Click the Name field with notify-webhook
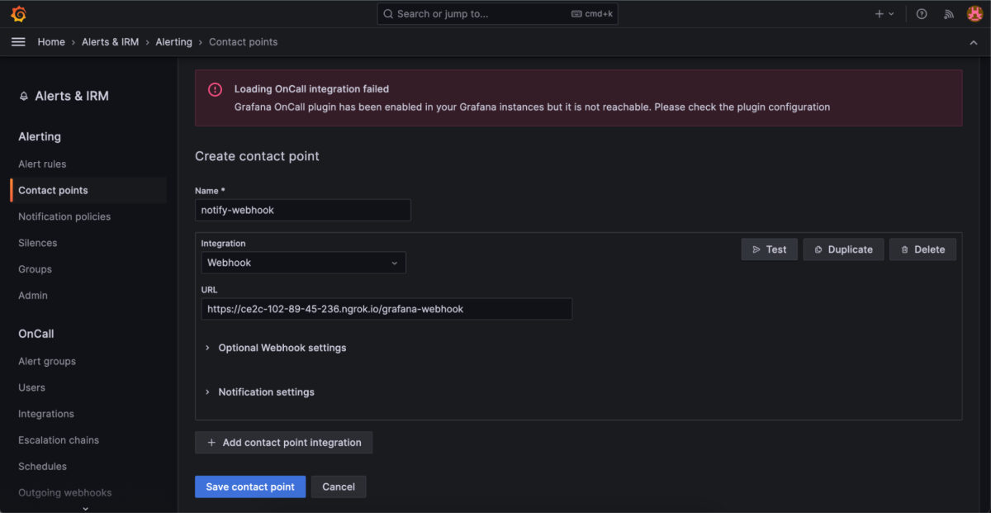The width and height of the screenshot is (991, 513). [302, 210]
